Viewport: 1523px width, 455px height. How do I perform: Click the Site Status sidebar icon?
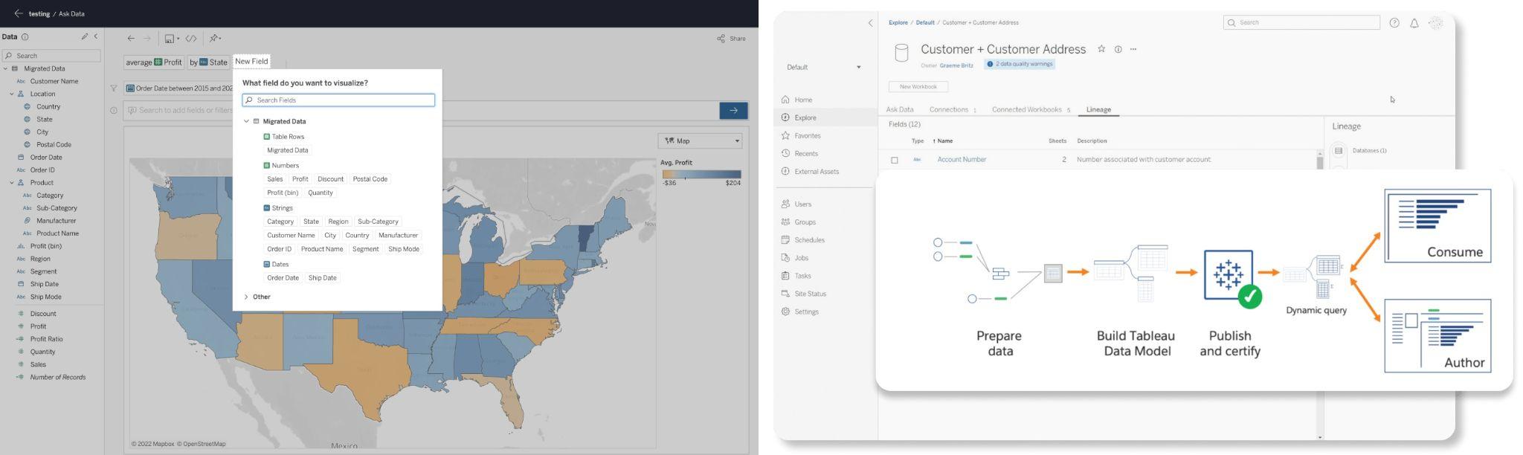tap(785, 294)
